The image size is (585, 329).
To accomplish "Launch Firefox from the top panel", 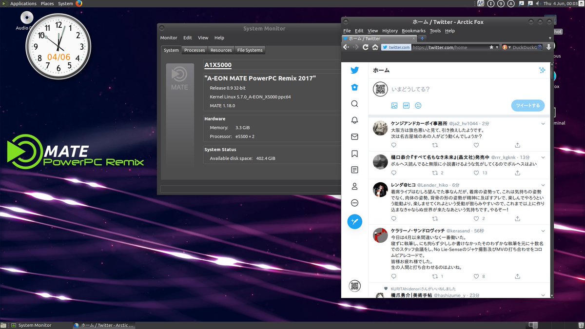I will coord(79,3).
